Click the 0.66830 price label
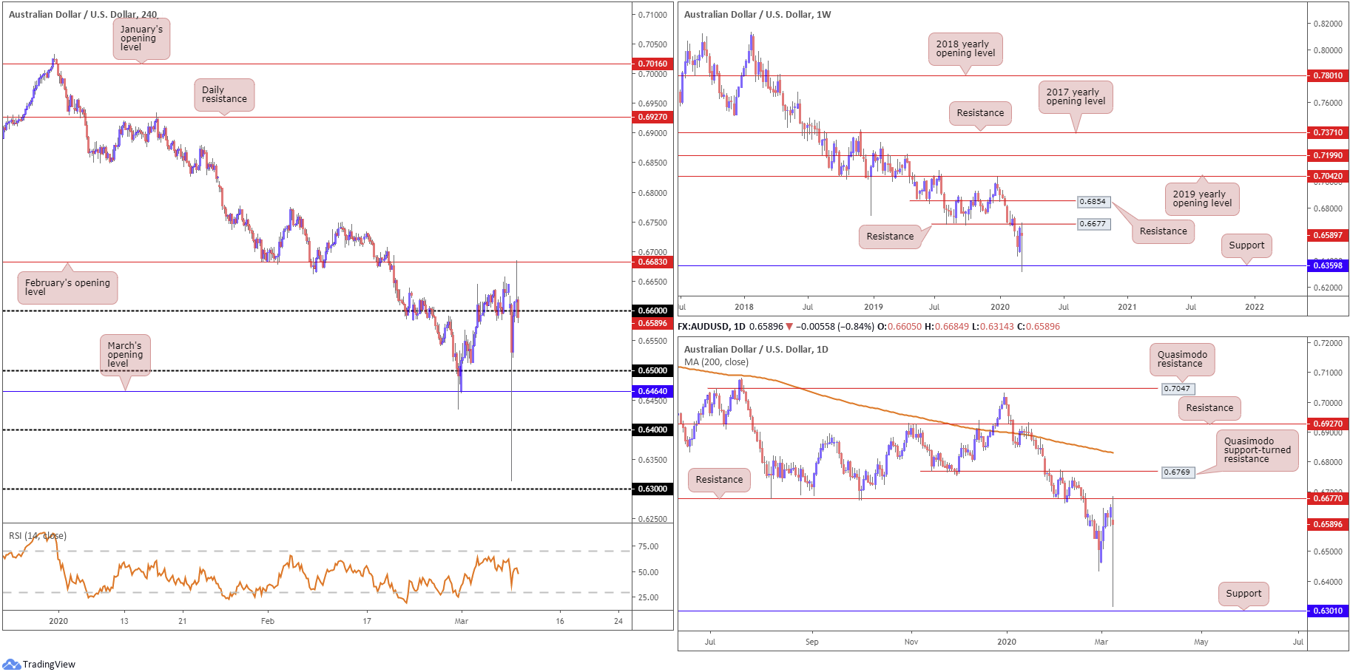Screen dimensions: 1350x672 coord(652,262)
